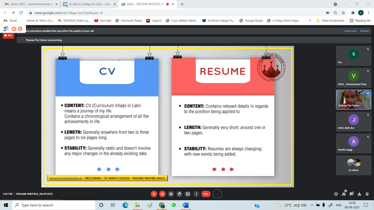
Task: Enable closed captions
Action: coord(171,194)
